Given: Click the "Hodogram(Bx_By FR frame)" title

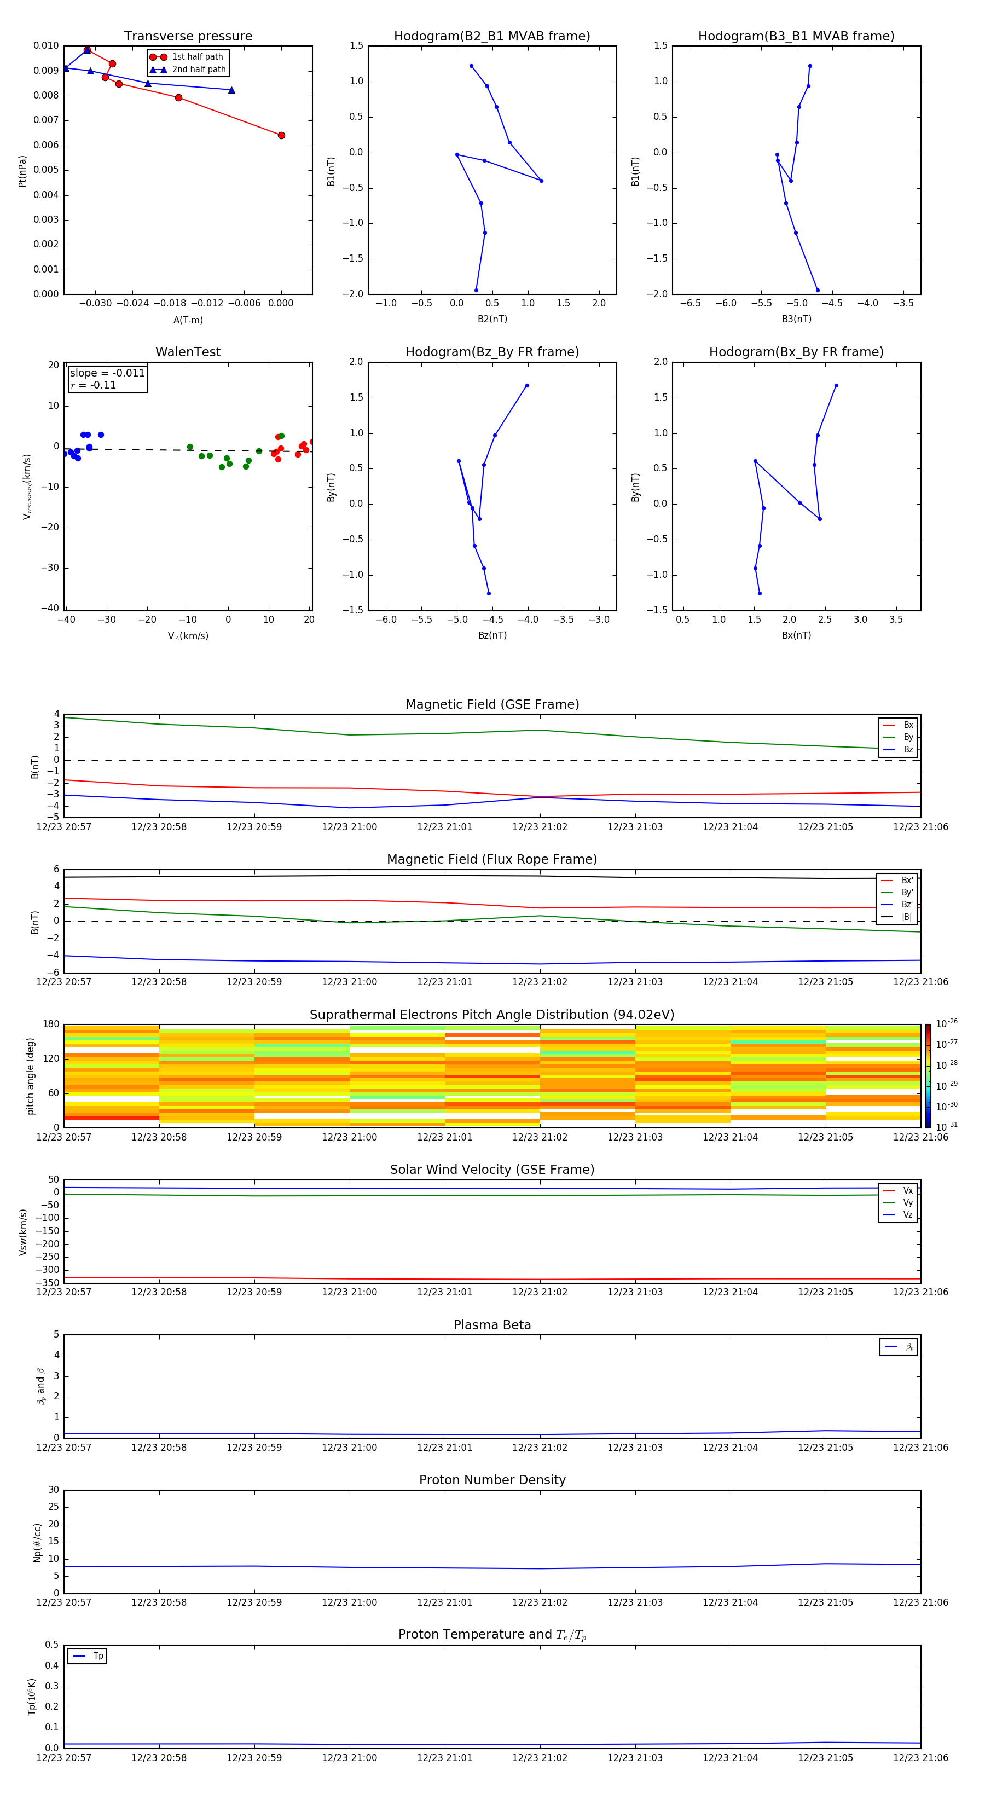Looking at the screenshot, I should pos(796,352).
